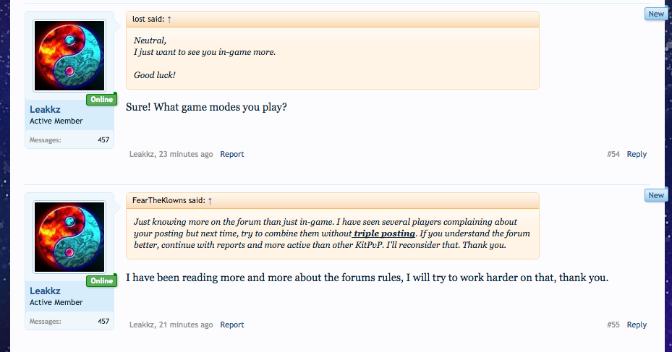The height and width of the screenshot is (352, 672).
Task: Click the '23 minutes ago' timestamp
Action: pyautogui.click(x=186, y=154)
